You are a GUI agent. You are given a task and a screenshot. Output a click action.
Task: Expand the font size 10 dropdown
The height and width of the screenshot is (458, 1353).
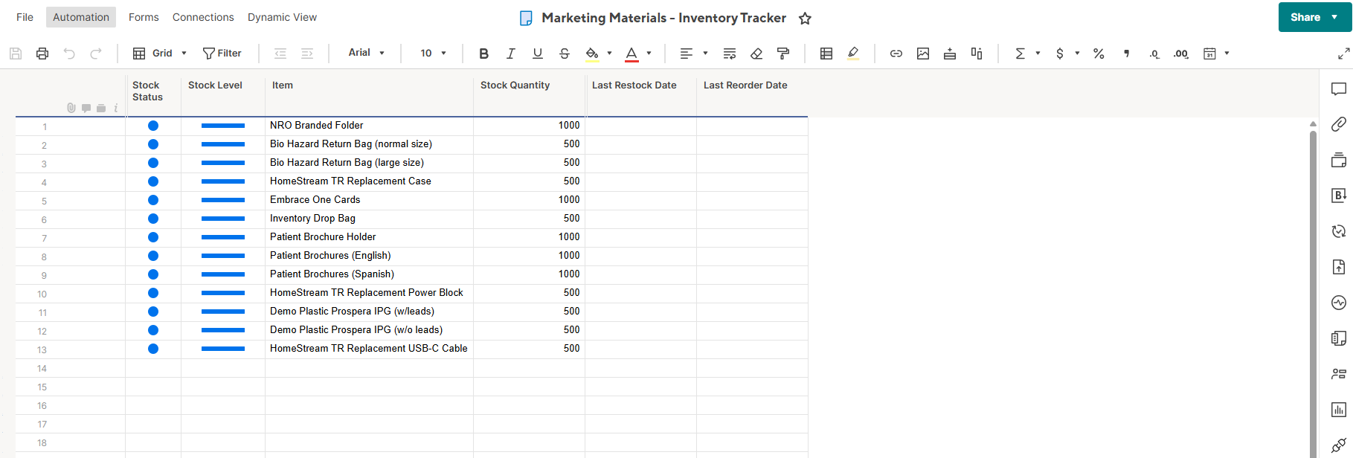click(x=433, y=54)
